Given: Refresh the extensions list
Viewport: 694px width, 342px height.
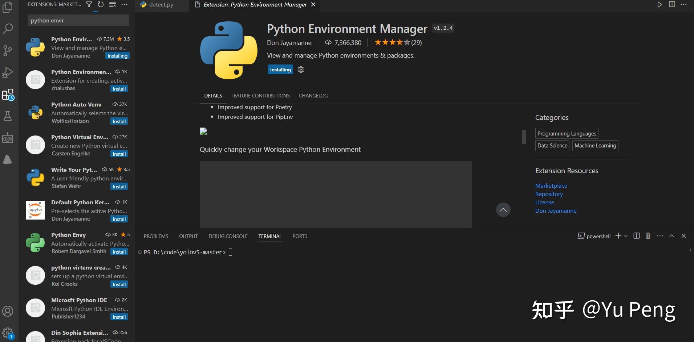Looking at the screenshot, I should 101,4.
